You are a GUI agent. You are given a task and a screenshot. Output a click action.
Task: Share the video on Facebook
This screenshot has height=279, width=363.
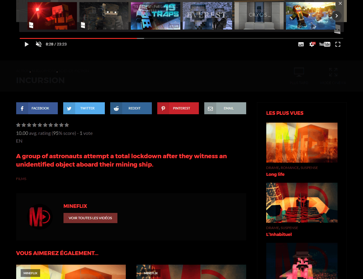[x=37, y=108]
